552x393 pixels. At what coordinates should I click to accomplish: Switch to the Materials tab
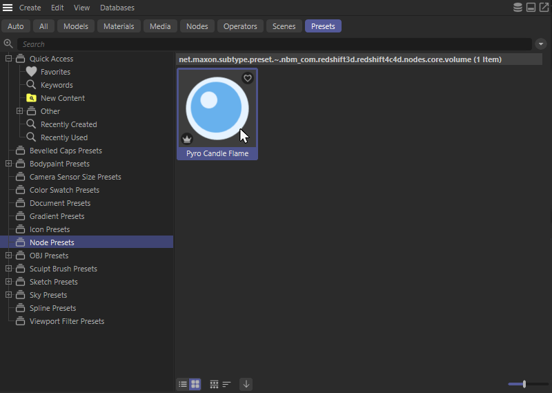(119, 26)
